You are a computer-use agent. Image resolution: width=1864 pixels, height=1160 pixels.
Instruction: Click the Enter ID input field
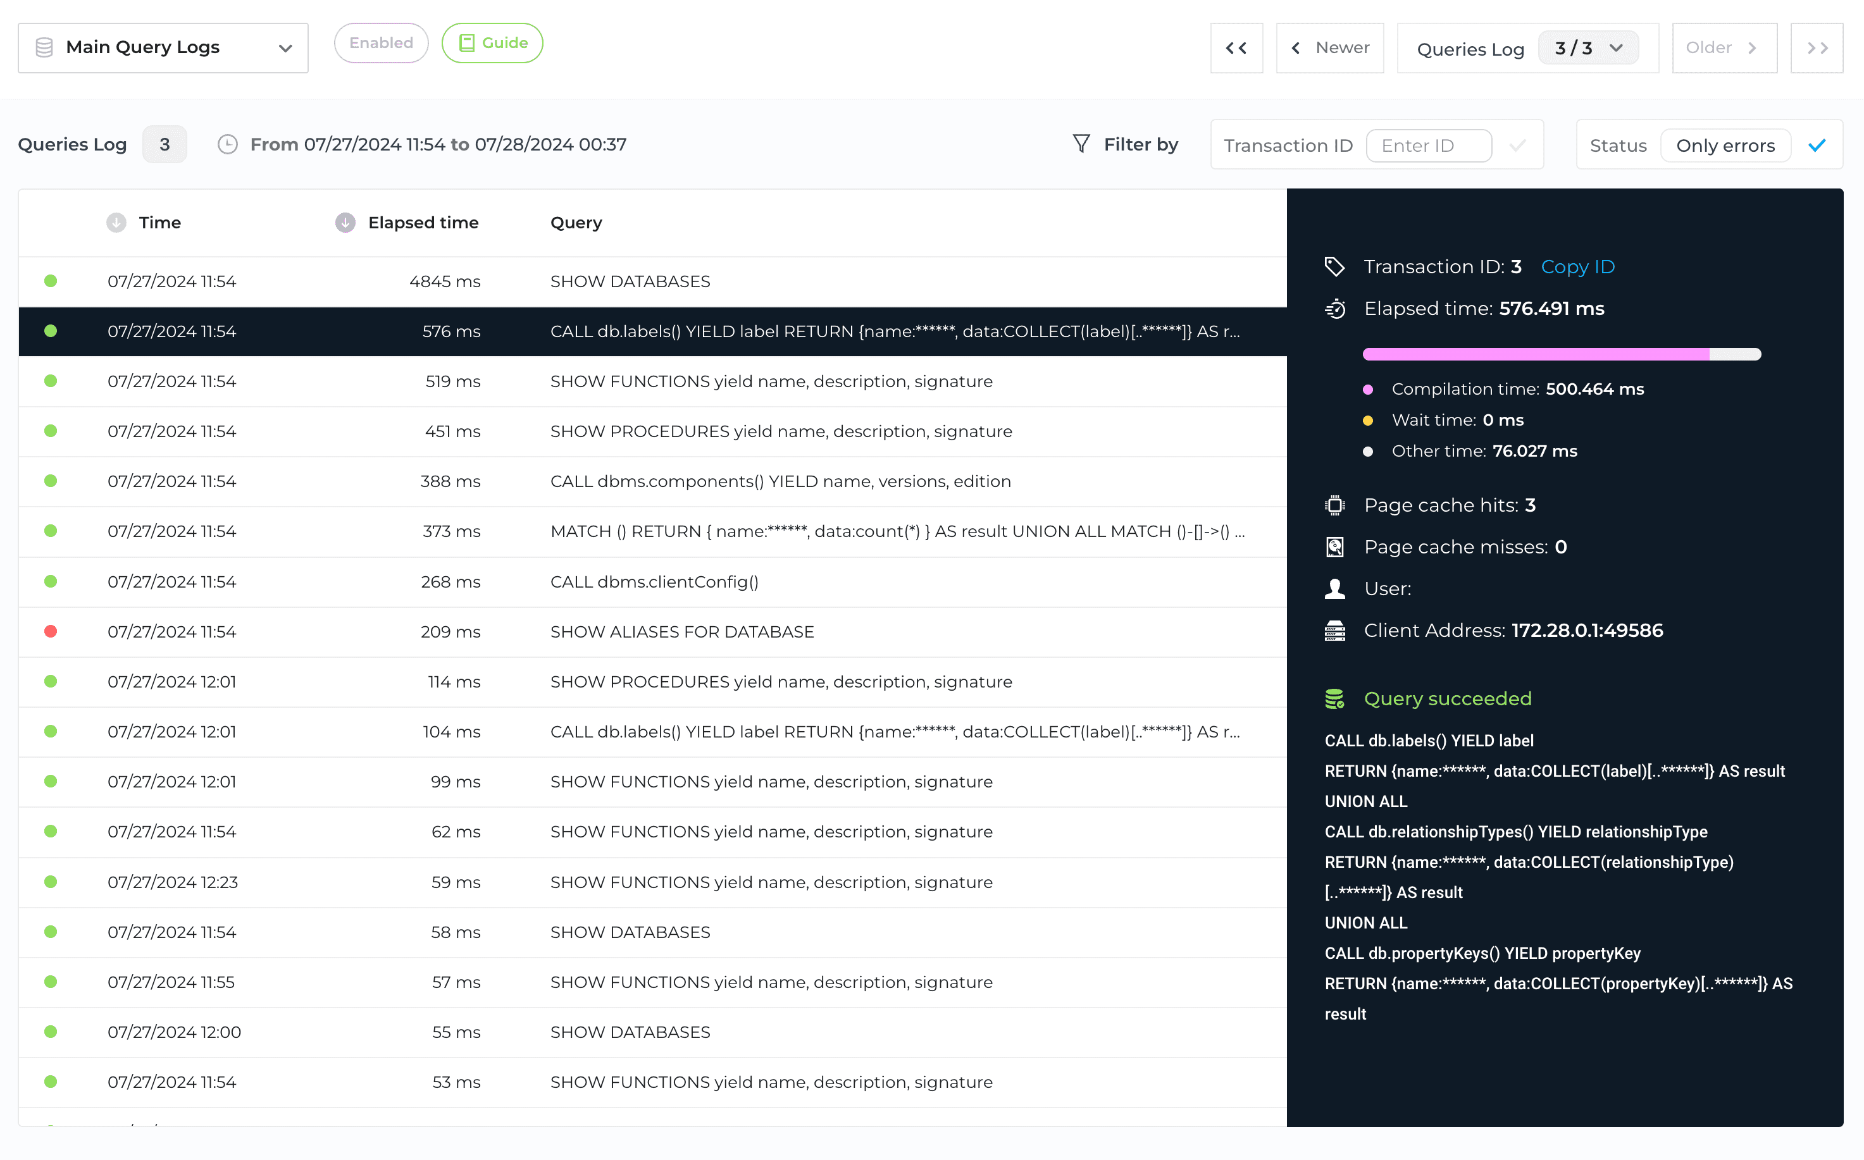click(x=1428, y=145)
